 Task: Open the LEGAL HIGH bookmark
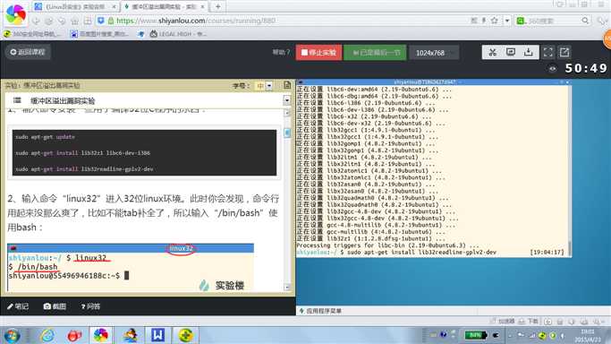pyautogui.click(x=178, y=34)
